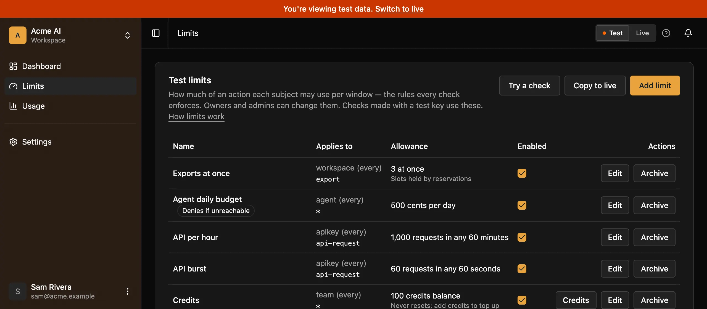The image size is (707, 309).
Task: Open the Settings page
Action: tap(71, 142)
